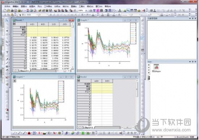This screenshot has width=199, height=140.
Task: Switch to Sheet1 tab in Book1
Action: point(24,71)
